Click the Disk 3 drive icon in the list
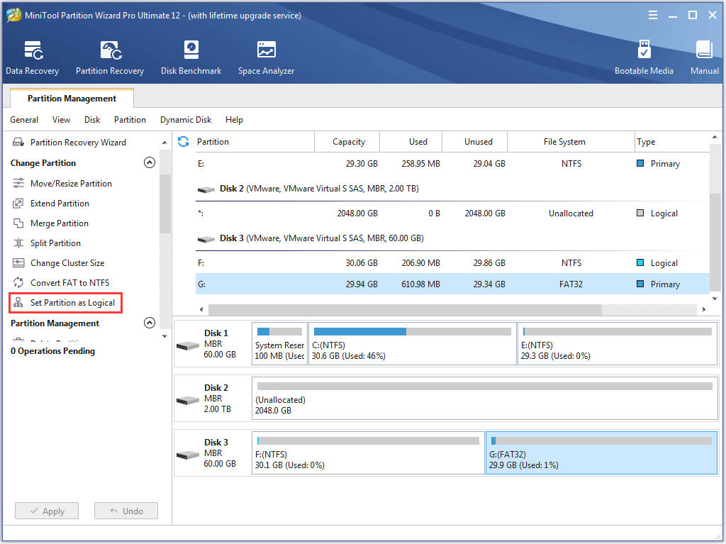The height and width of the screenshot is (544, 726). 206,238
